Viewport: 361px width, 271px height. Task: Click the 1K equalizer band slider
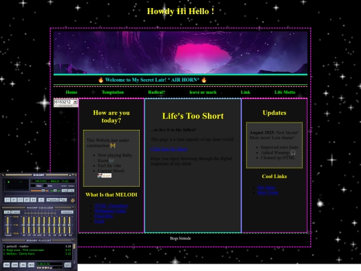tap(44, 225)
